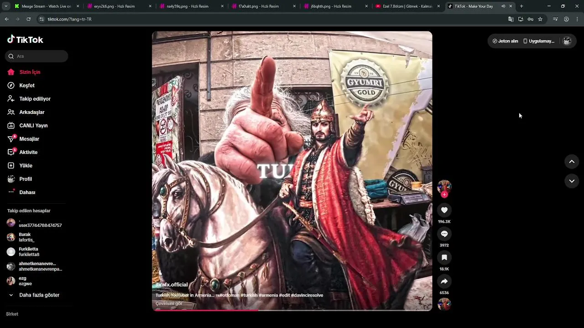
Task: Follow creator via red plus badge
Action: point(444,195)
